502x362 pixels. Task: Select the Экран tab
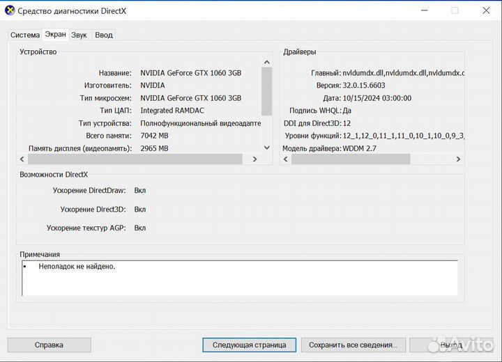56,34
